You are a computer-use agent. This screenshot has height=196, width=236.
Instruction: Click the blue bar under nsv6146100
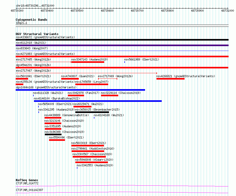98,101
